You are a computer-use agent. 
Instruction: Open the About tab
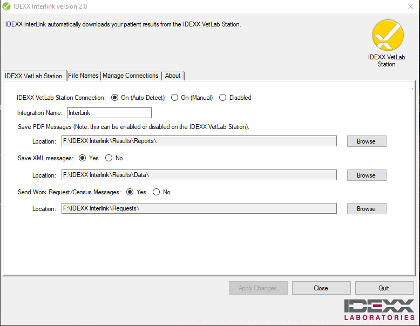click(x=173, y=76)
